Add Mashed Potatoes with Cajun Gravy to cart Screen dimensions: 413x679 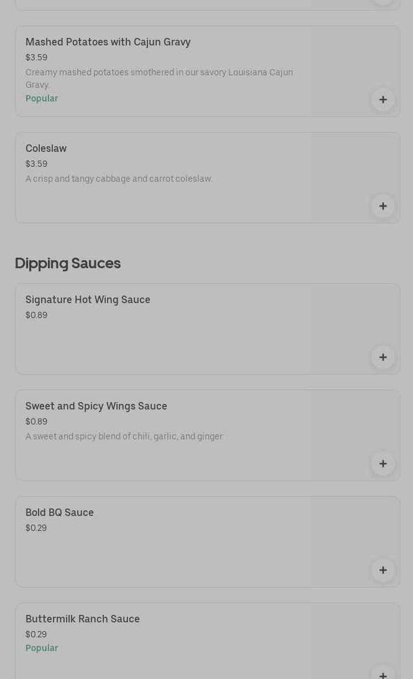click(x=383, y=100)
